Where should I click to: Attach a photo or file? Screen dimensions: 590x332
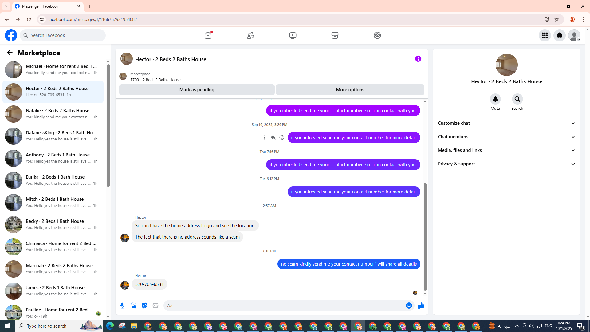coord(133,306)
